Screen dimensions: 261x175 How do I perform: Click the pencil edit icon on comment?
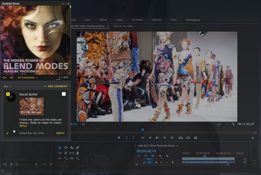pos(7,133)
